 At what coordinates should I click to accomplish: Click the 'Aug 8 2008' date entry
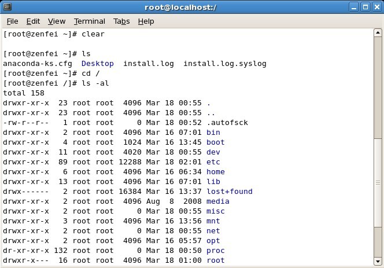[174, 201]
